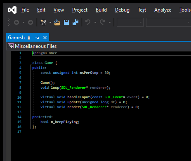Image resolution: width=191 pixels, height=161 pixels.
Task: Click line number 17 in the gutter
Action: (x=19, y=132)
